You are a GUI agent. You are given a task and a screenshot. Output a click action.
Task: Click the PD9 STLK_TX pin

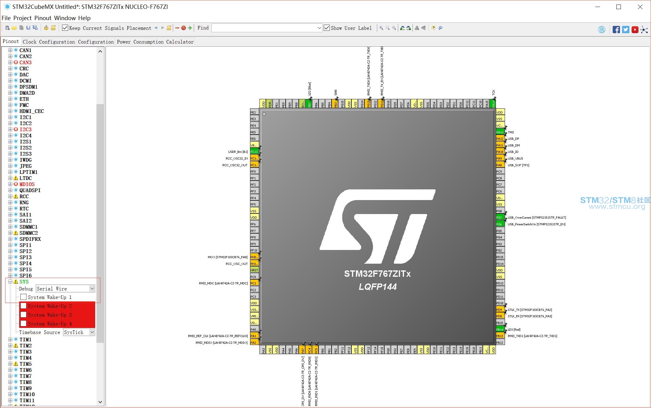(x=500, y=310)
